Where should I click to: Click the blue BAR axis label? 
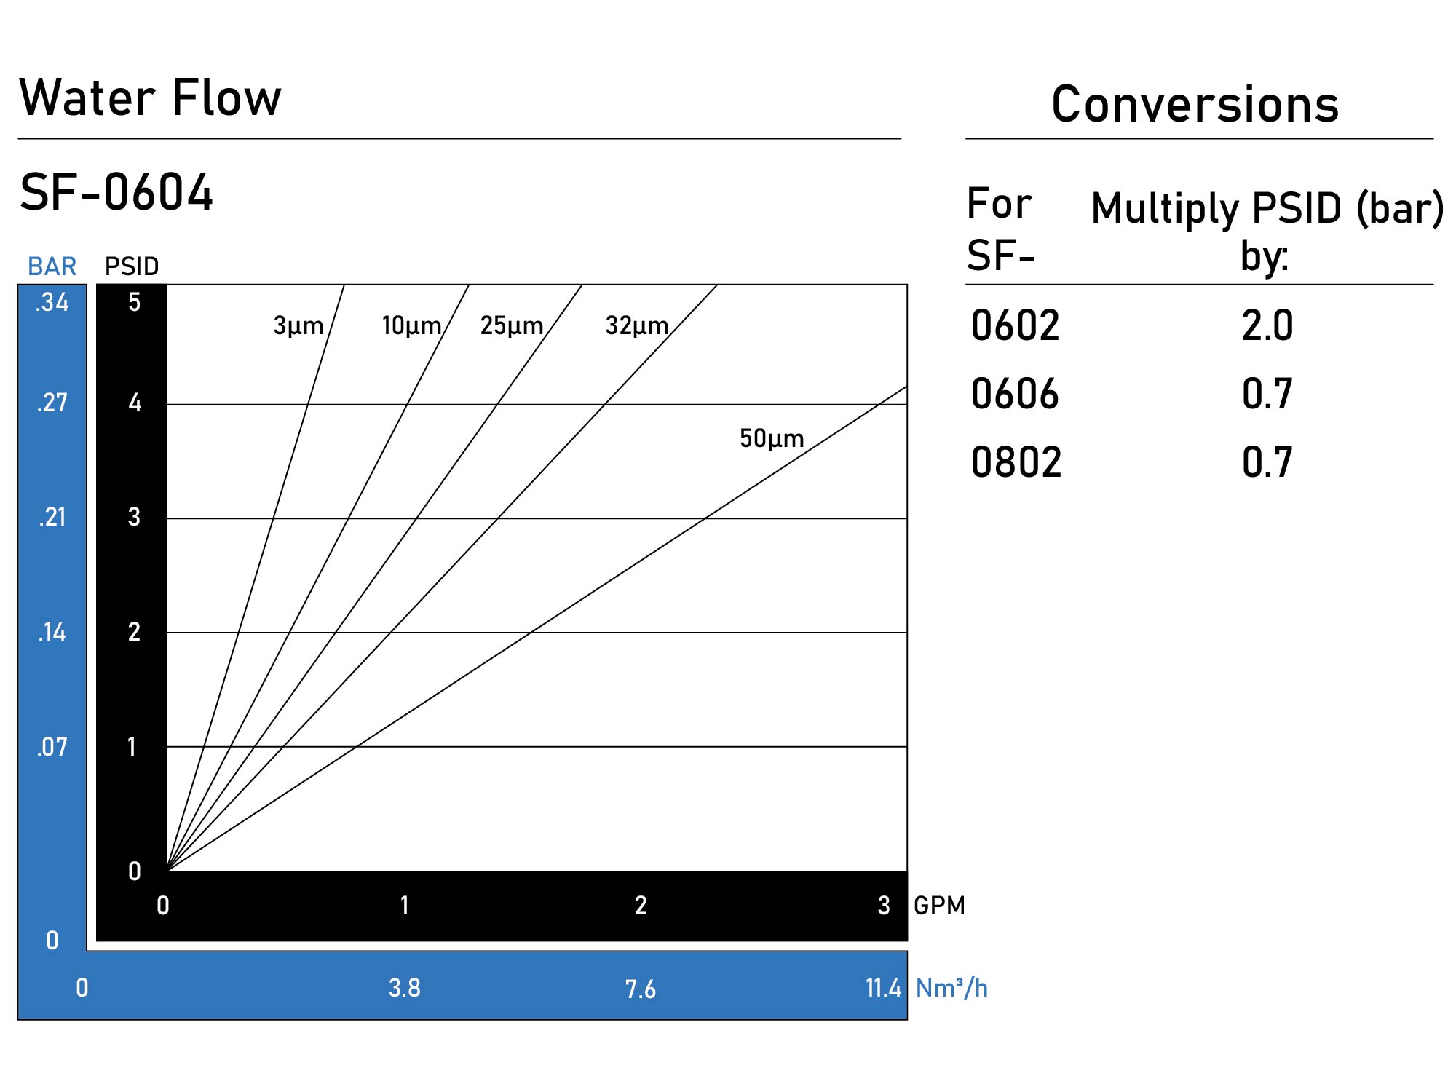[x=52, y=266]
